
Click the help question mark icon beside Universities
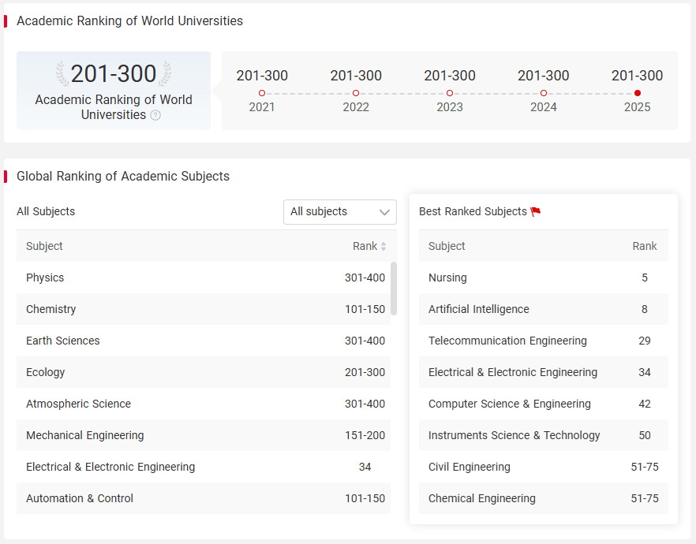[155, 115]
